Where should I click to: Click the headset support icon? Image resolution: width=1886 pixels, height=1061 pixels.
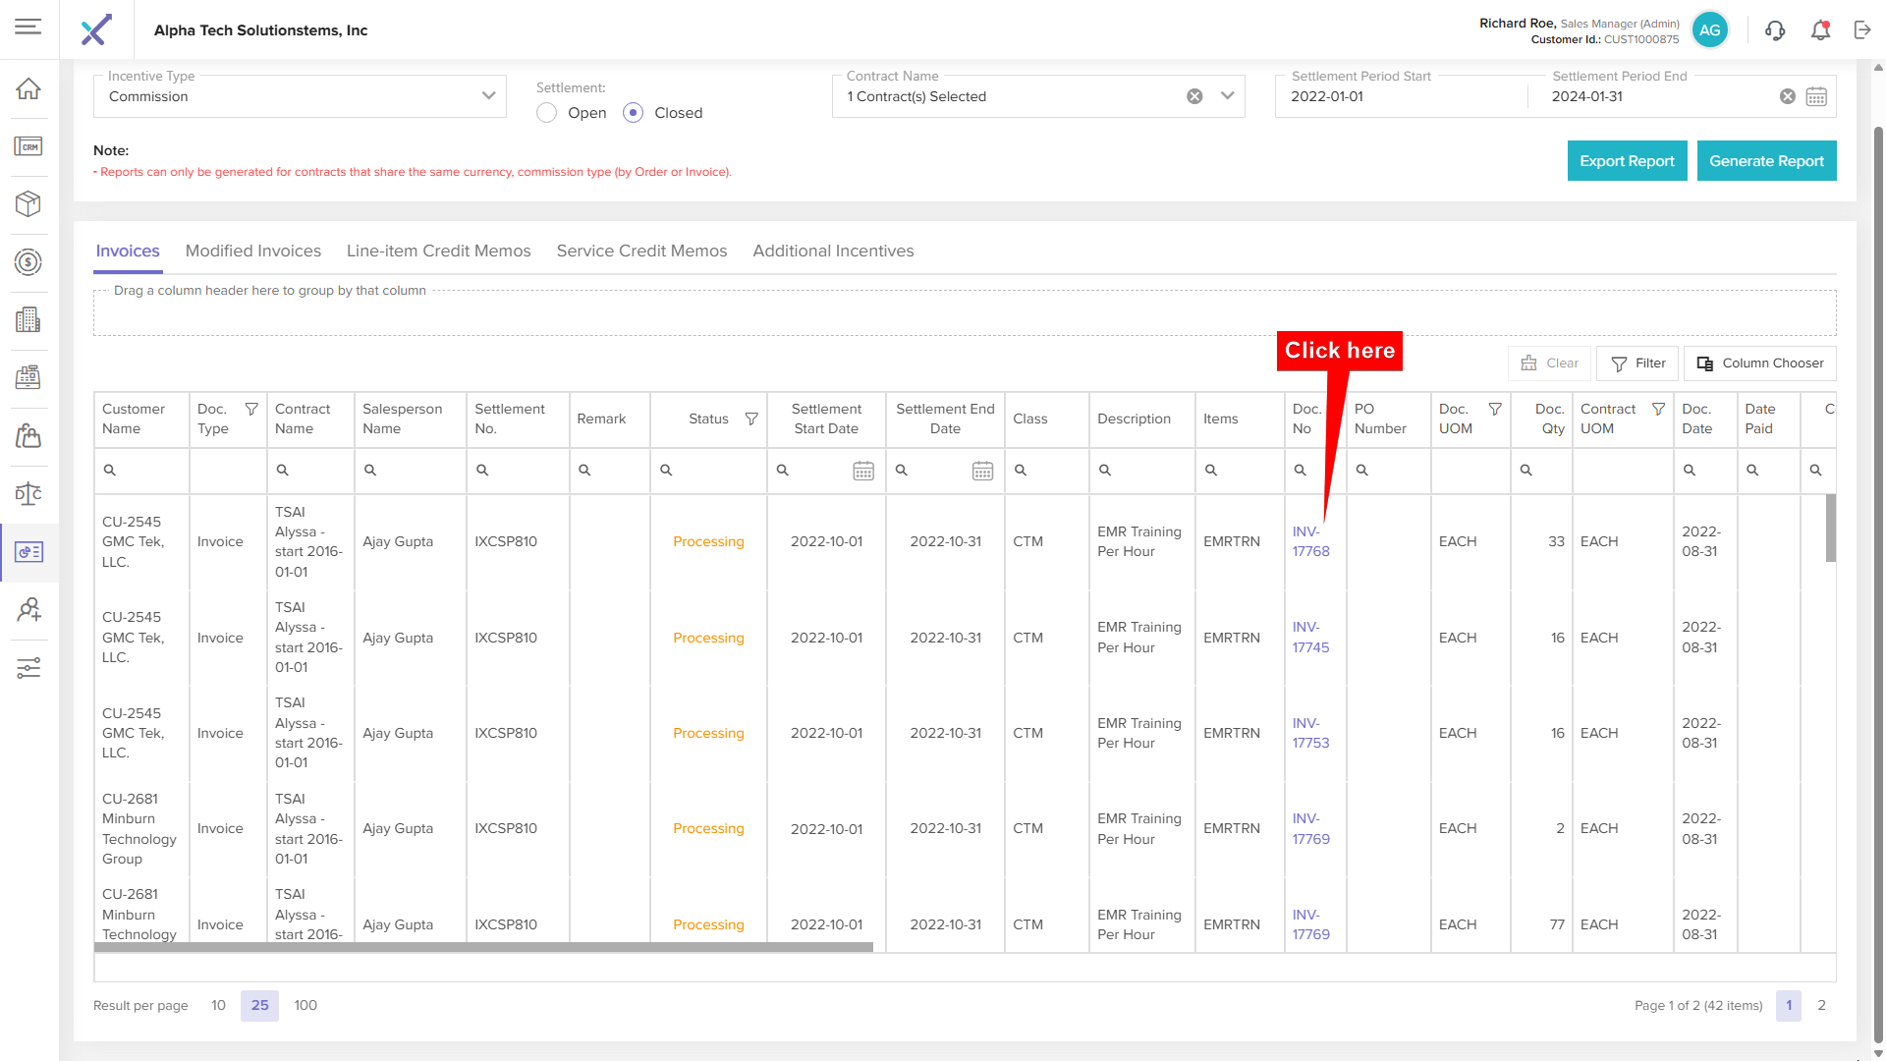pos(1774,30)
